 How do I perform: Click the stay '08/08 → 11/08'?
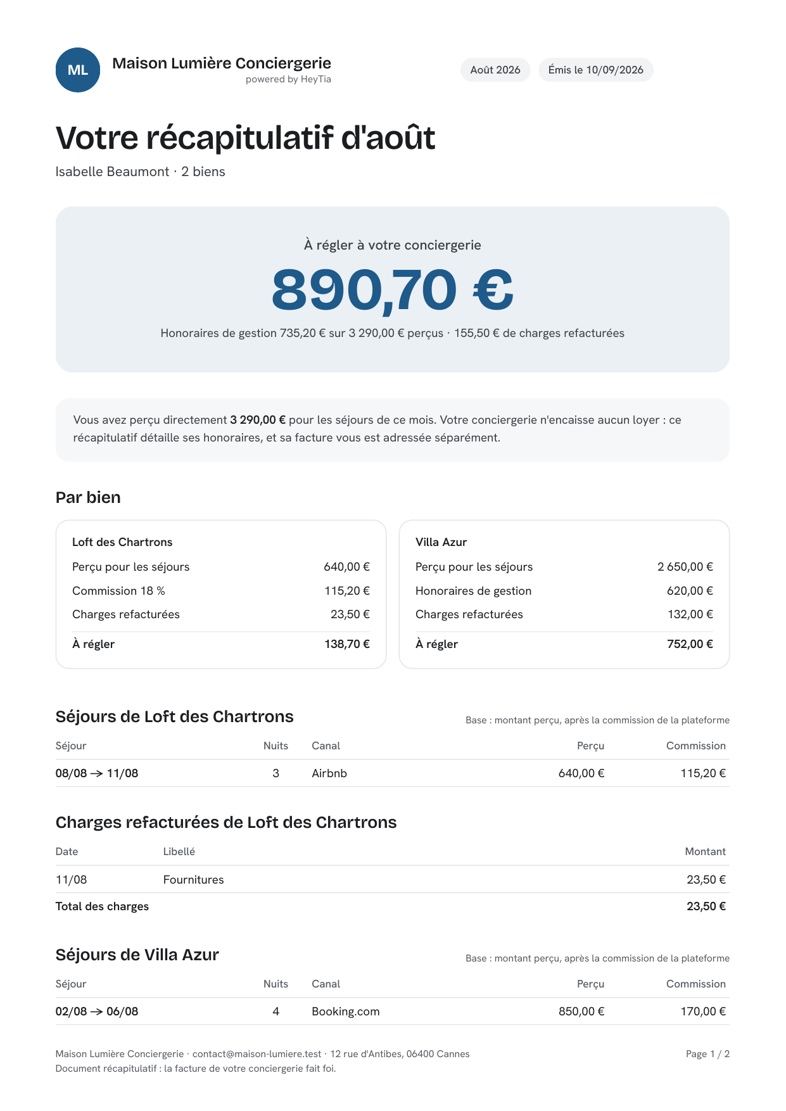click(x=97, y=773)
